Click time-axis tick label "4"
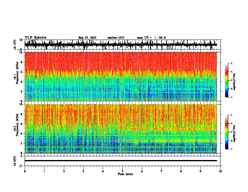Screen dimensions: 248x192 [103, 171]
